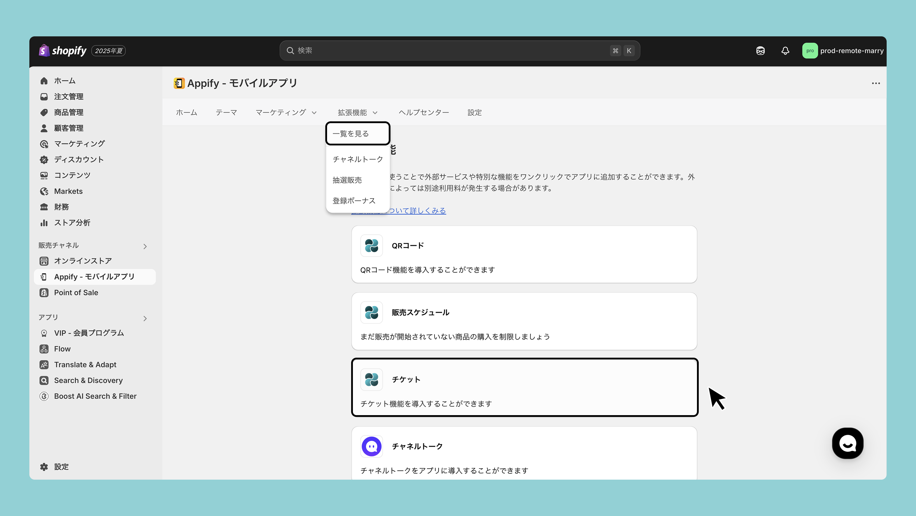The width and height of the screenshot is (916, 516).
Task: Select 登録ボーナス from the dropdown menu
Action: click(x=354, y=201)
